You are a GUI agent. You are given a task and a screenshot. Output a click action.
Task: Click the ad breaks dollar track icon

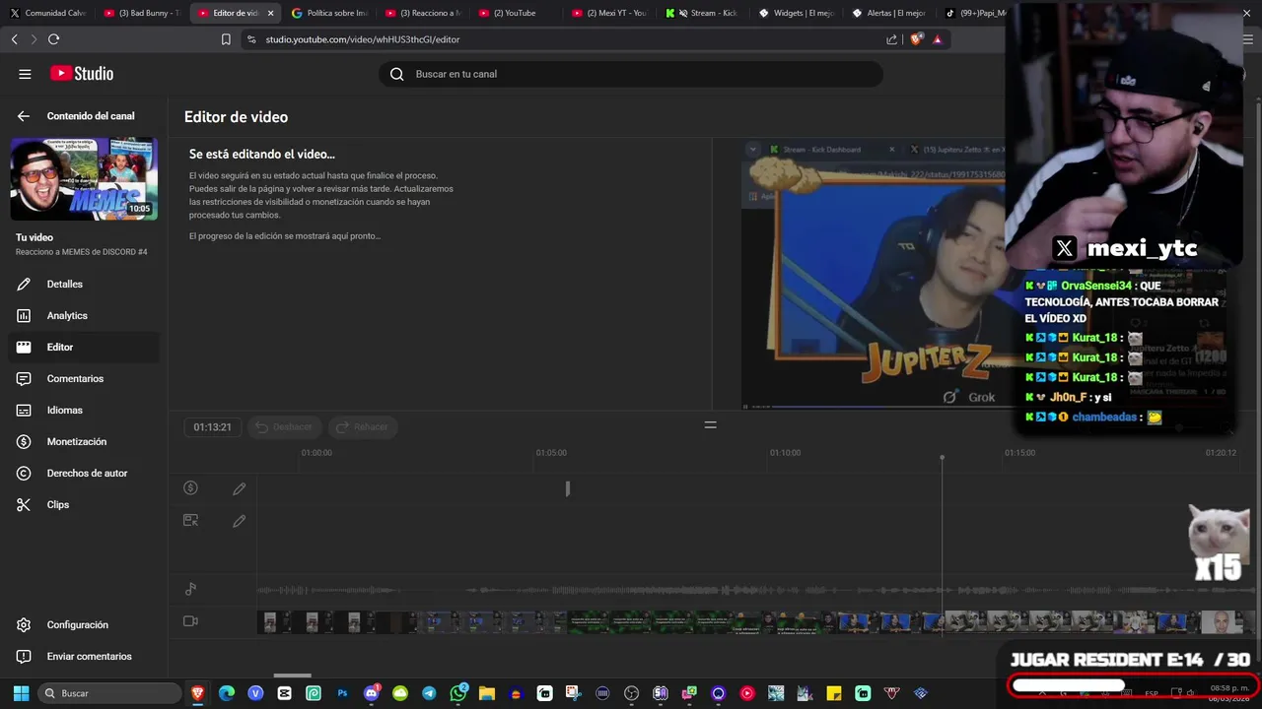191,488
